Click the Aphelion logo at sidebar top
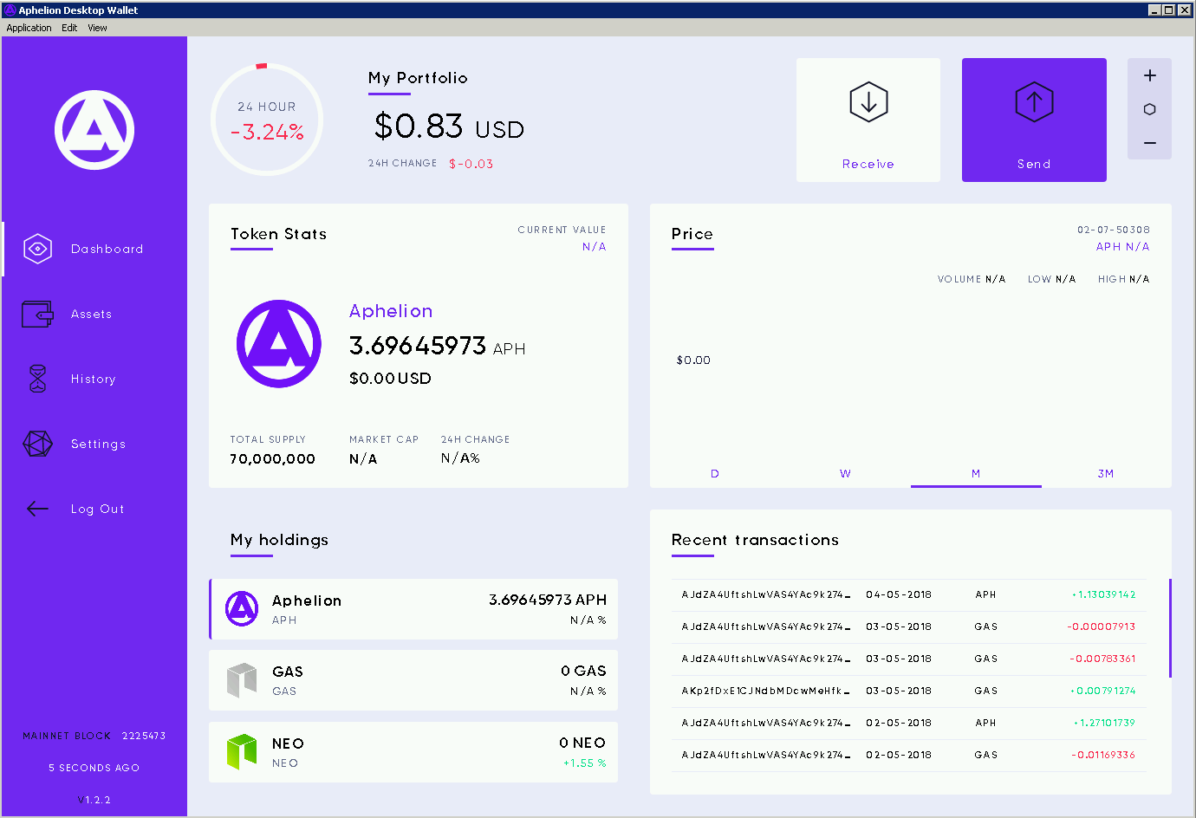 [94, 128]
